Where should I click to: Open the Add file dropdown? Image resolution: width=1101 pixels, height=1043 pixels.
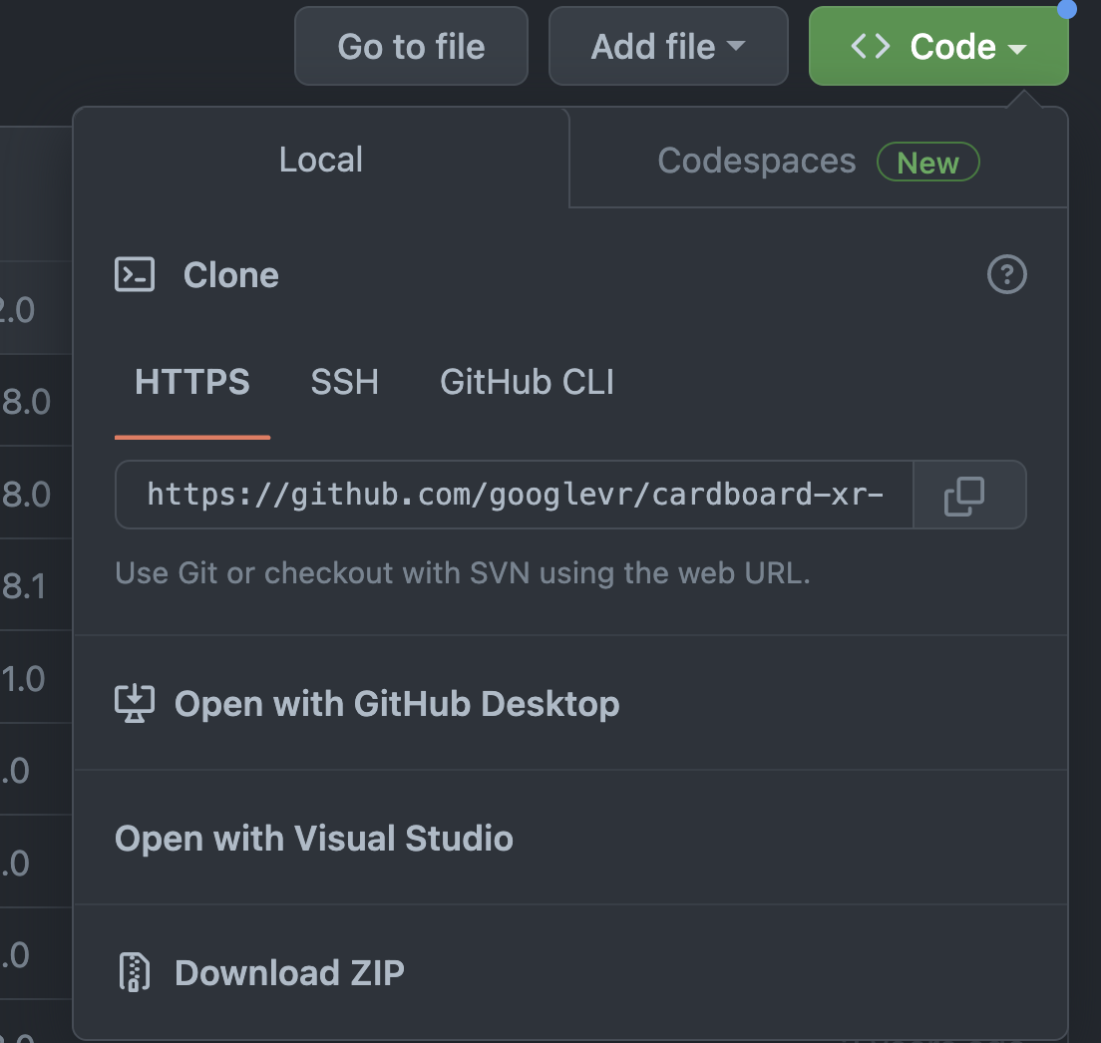pos(667,45)
